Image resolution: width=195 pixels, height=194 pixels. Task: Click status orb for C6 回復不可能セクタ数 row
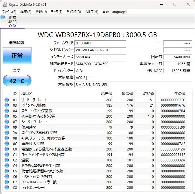pyautogui.click(x=7, y=176)
